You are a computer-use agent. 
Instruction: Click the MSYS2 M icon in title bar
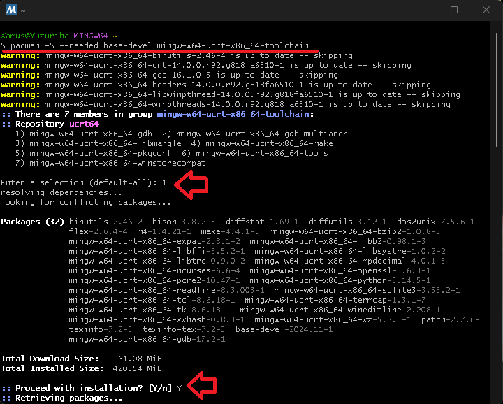(11, 10)
